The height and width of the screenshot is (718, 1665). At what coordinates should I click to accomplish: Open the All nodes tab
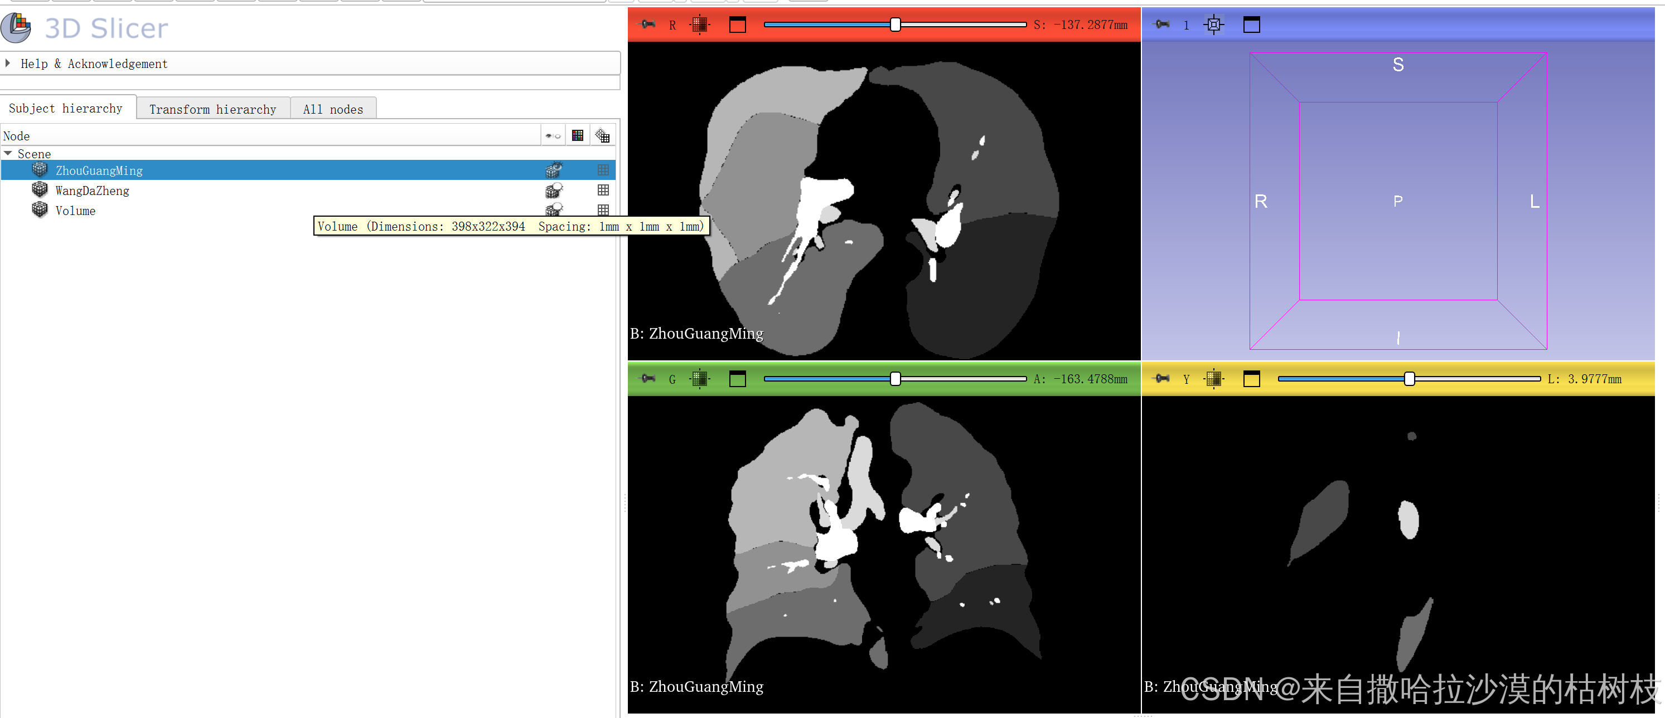pos(333,109)
